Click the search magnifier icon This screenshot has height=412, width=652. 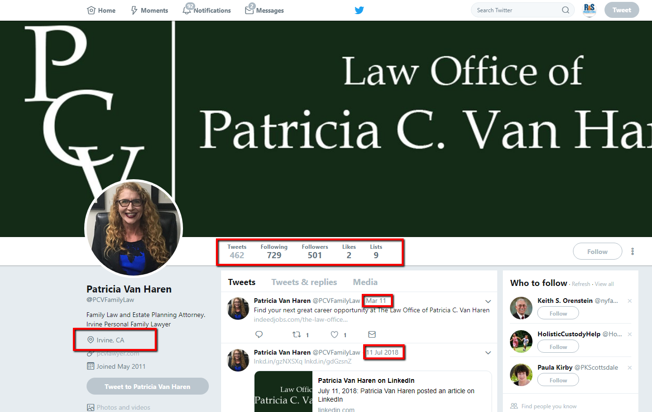click(565, 10)
